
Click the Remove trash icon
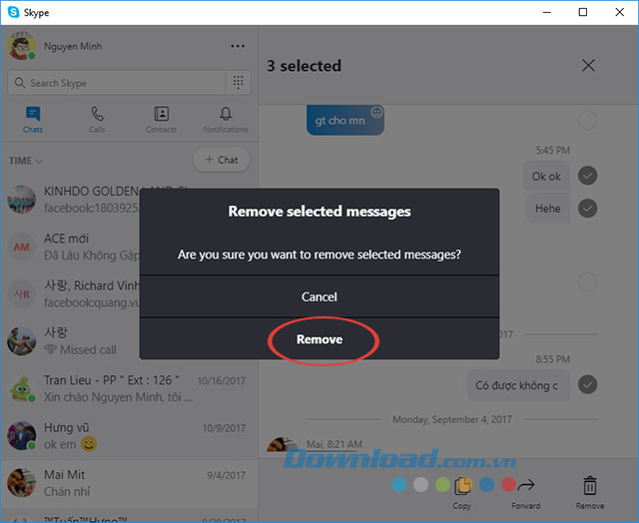click(x=590, y=492)
